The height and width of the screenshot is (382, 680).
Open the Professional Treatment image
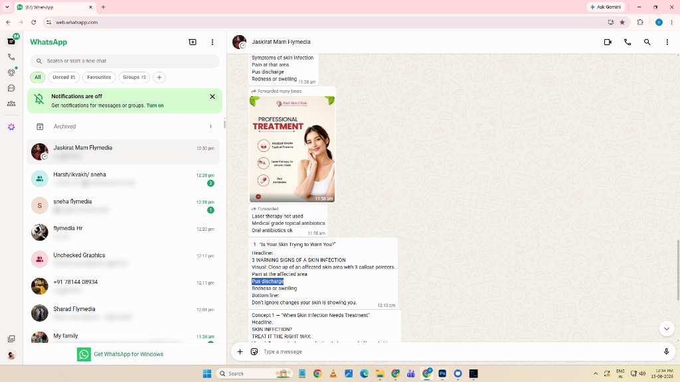(292, 149)
